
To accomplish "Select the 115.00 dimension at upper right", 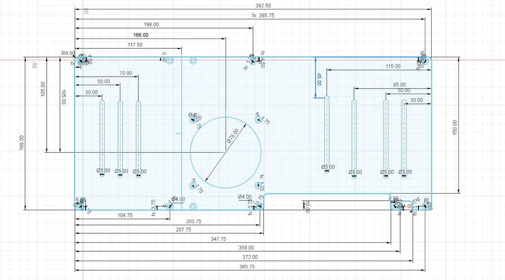I will pos(392,66).
